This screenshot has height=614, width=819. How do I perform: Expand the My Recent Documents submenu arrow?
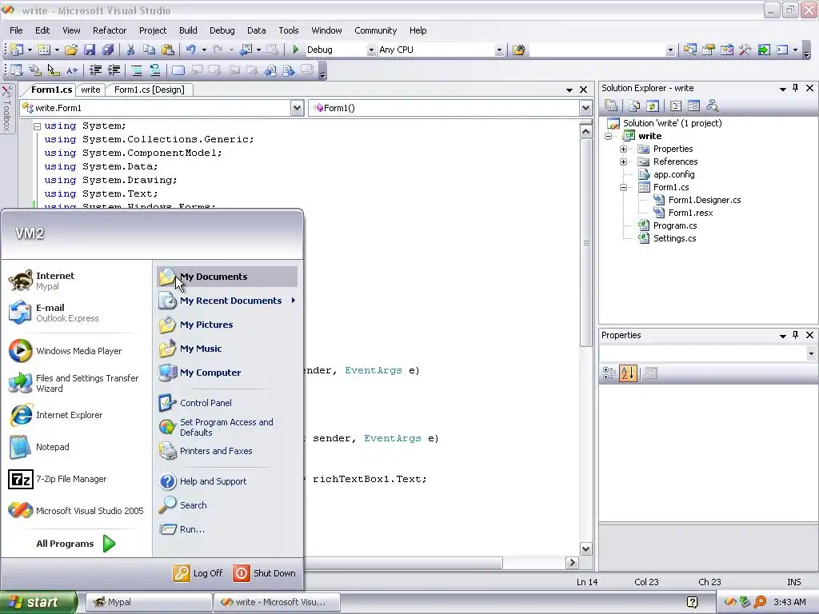tap(294, 301)
